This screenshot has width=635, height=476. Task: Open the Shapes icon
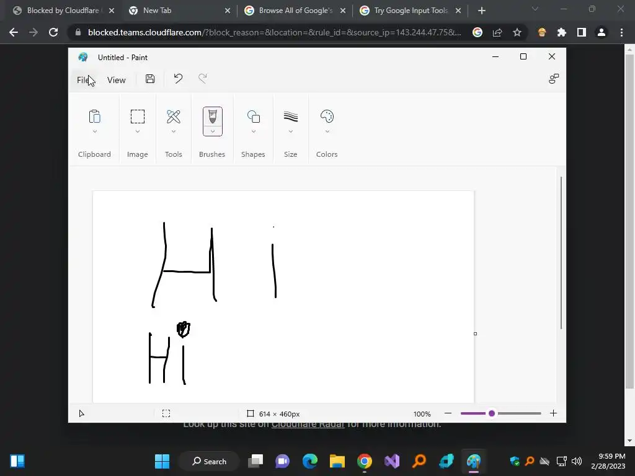coord(254,117)
